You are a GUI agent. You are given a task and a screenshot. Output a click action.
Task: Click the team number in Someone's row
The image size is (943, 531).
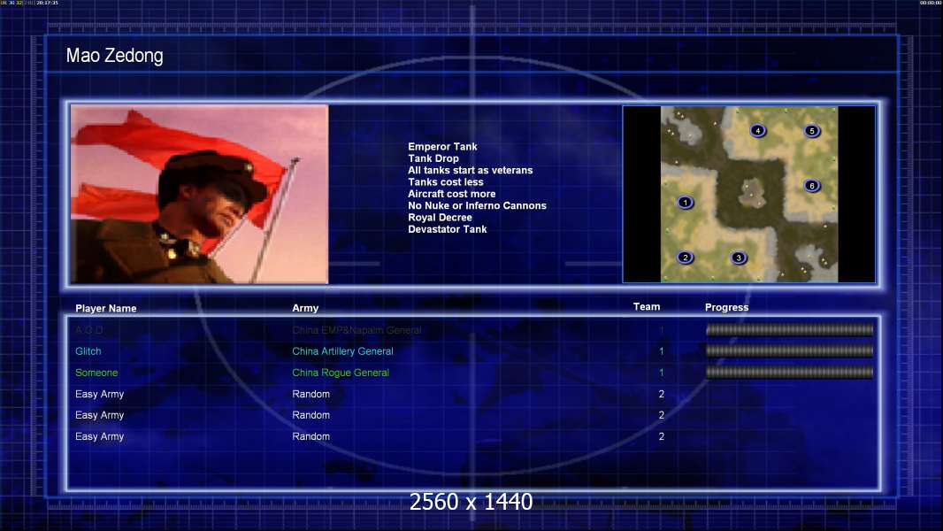(662, 373)
